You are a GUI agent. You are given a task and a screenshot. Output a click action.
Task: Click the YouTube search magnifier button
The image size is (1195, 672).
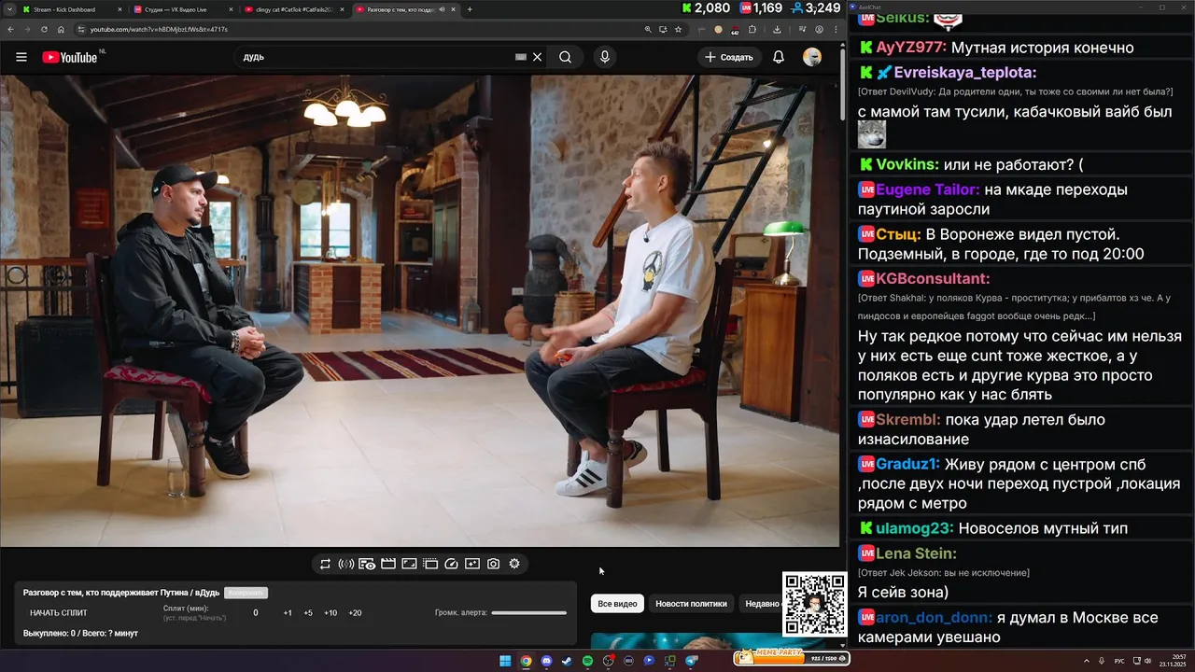(565, 57)
